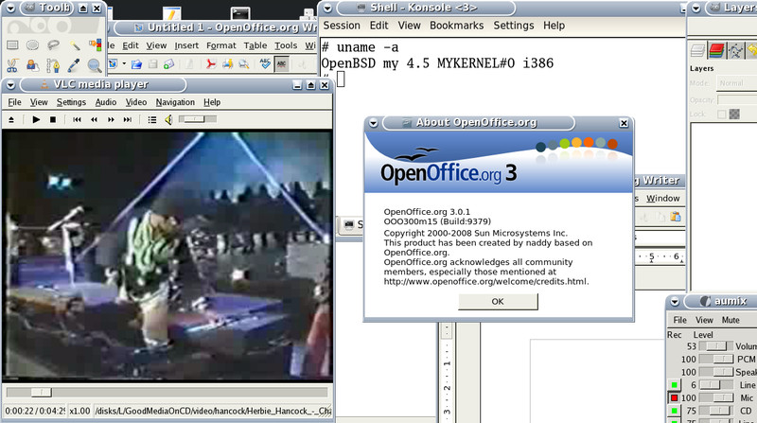Expand the New document dropdown arrow in Writer

(x=124, y=63)
